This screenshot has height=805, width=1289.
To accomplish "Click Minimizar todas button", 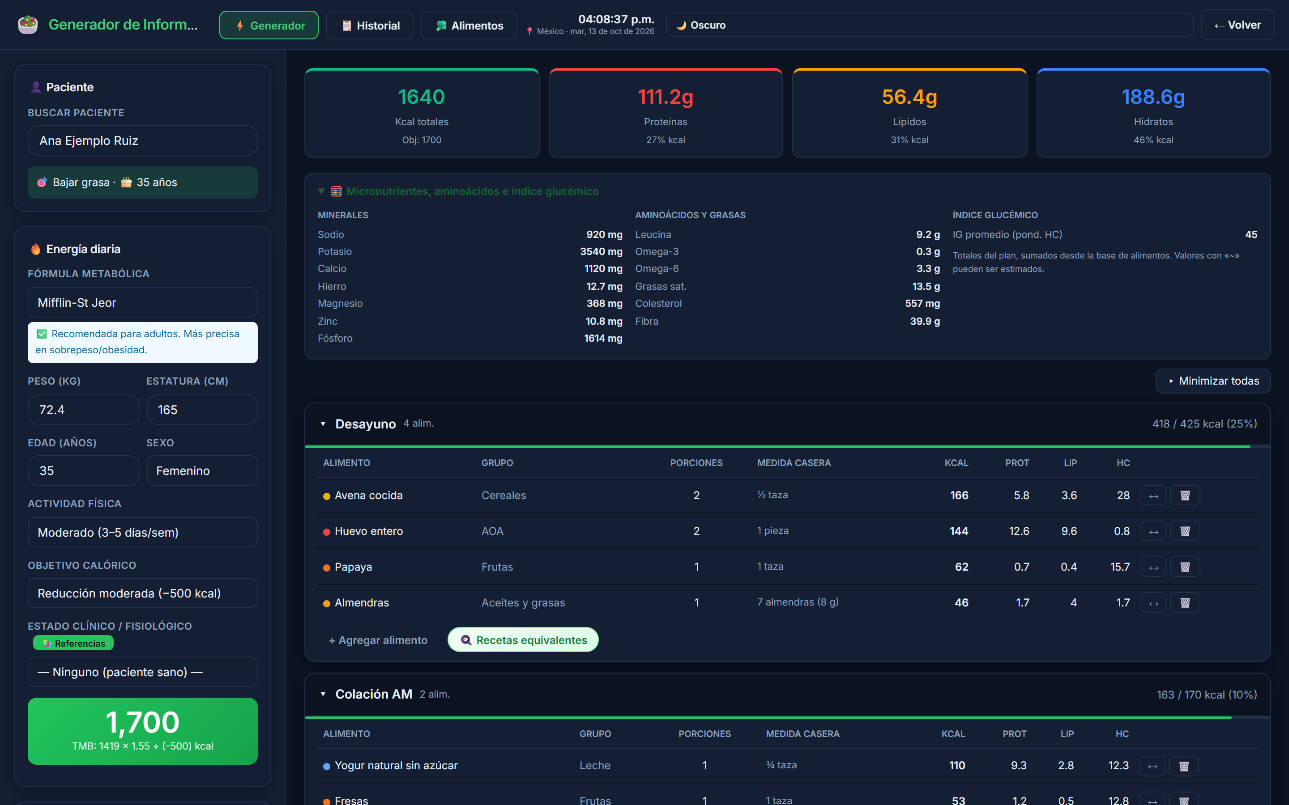I will [1213, 381].
